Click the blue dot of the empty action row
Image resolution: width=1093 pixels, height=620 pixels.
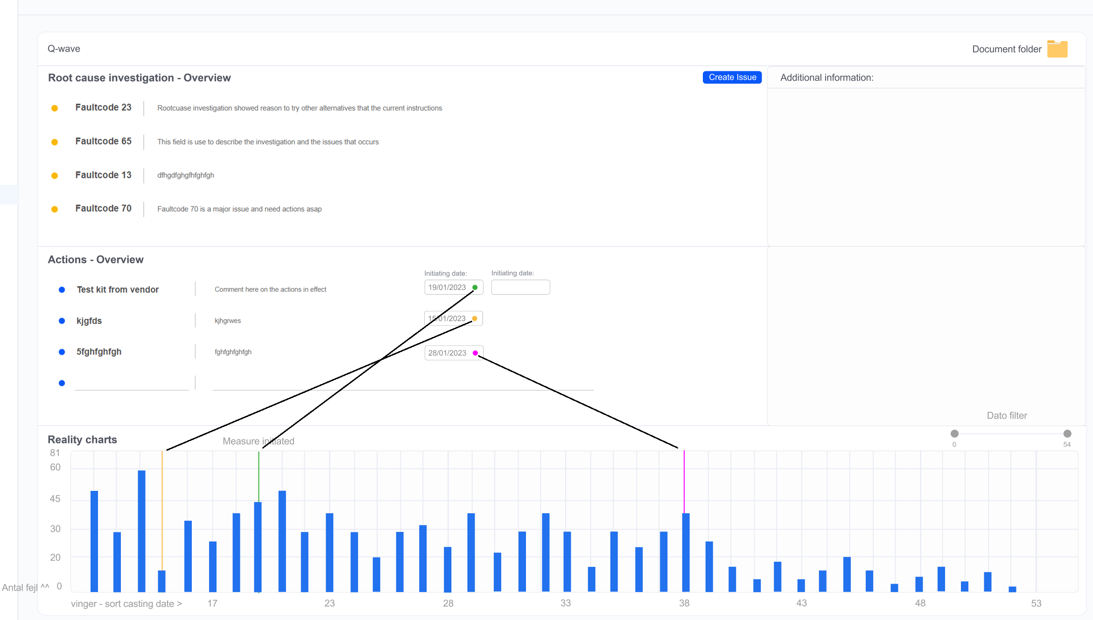pos(62,383)
